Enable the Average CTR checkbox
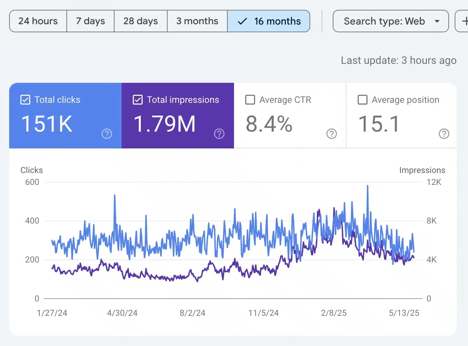Viewport: 468px width, 346px height. pyautogui.click(x=250, y=100)
